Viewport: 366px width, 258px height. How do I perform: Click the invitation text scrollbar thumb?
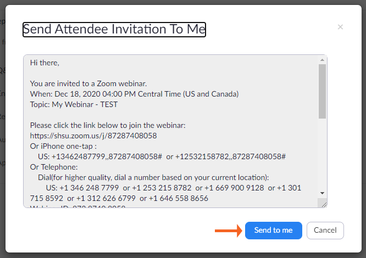tap(323, 91)
